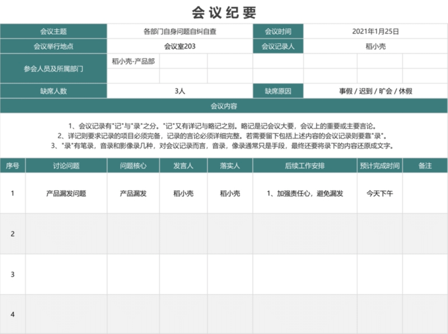Screen dimensions: 448x334
Task: Click the 稻小壳-产品部 attendee cell
Action: pos(133,61)
